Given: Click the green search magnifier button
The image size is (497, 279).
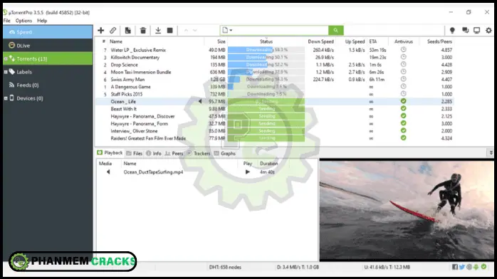Looking at the screenshot, I should [336, 31].
